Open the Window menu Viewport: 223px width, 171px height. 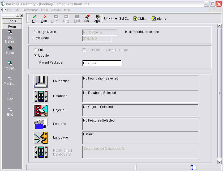point(56,10)
